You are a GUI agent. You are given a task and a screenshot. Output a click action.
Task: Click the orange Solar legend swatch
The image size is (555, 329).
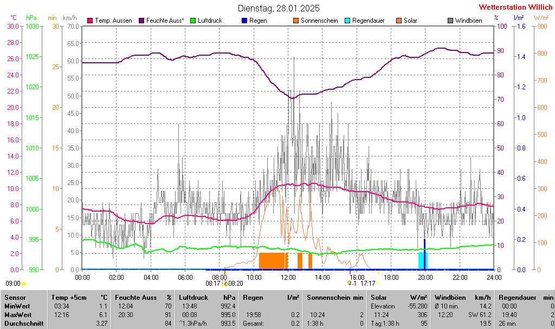pos(399,21)
